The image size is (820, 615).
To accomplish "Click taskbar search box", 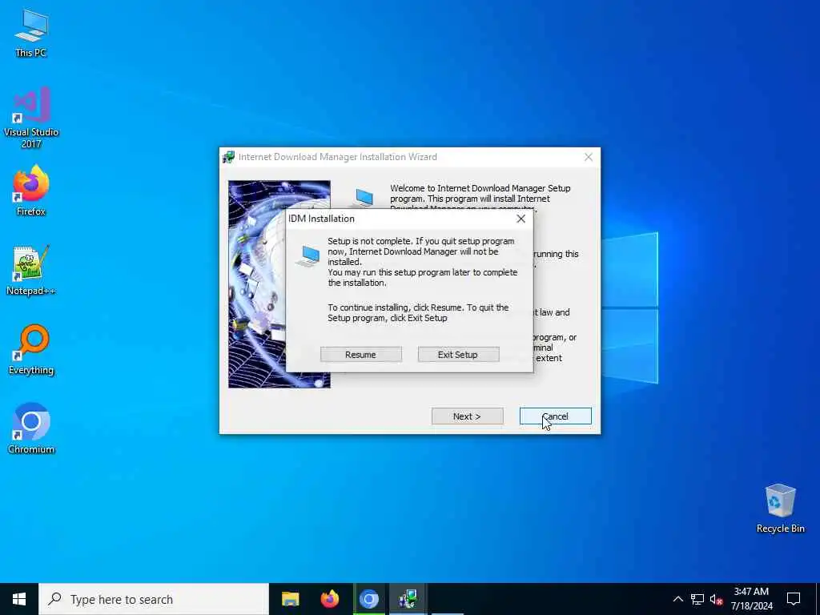I will [x=154, y=599].
